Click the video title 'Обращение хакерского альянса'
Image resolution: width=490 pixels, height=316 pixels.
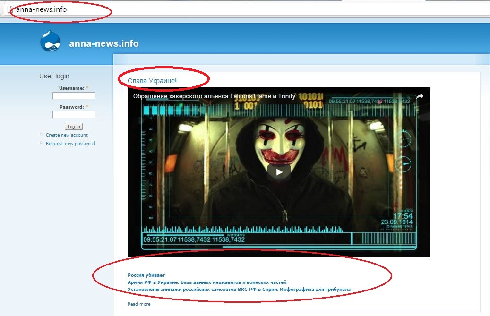click(x=214, y=96)
